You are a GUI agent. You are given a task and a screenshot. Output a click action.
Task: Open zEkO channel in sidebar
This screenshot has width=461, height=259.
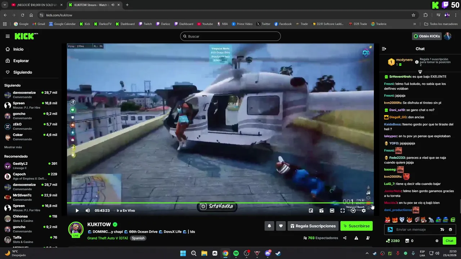click(31, 126)
